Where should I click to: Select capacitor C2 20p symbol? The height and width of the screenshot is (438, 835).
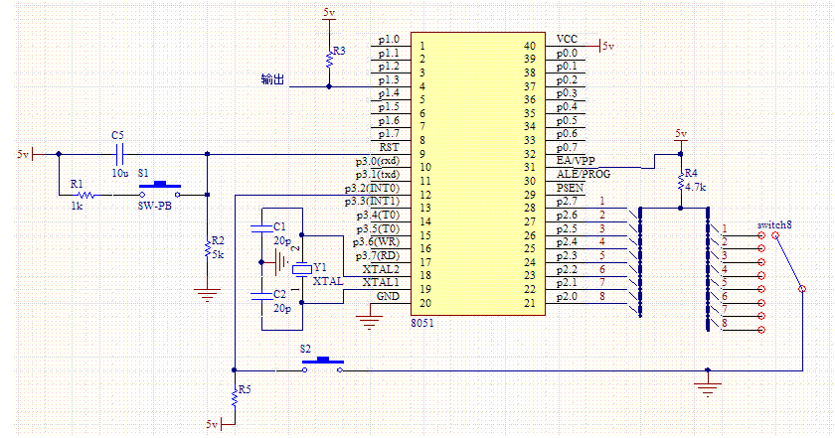(261, 295)
